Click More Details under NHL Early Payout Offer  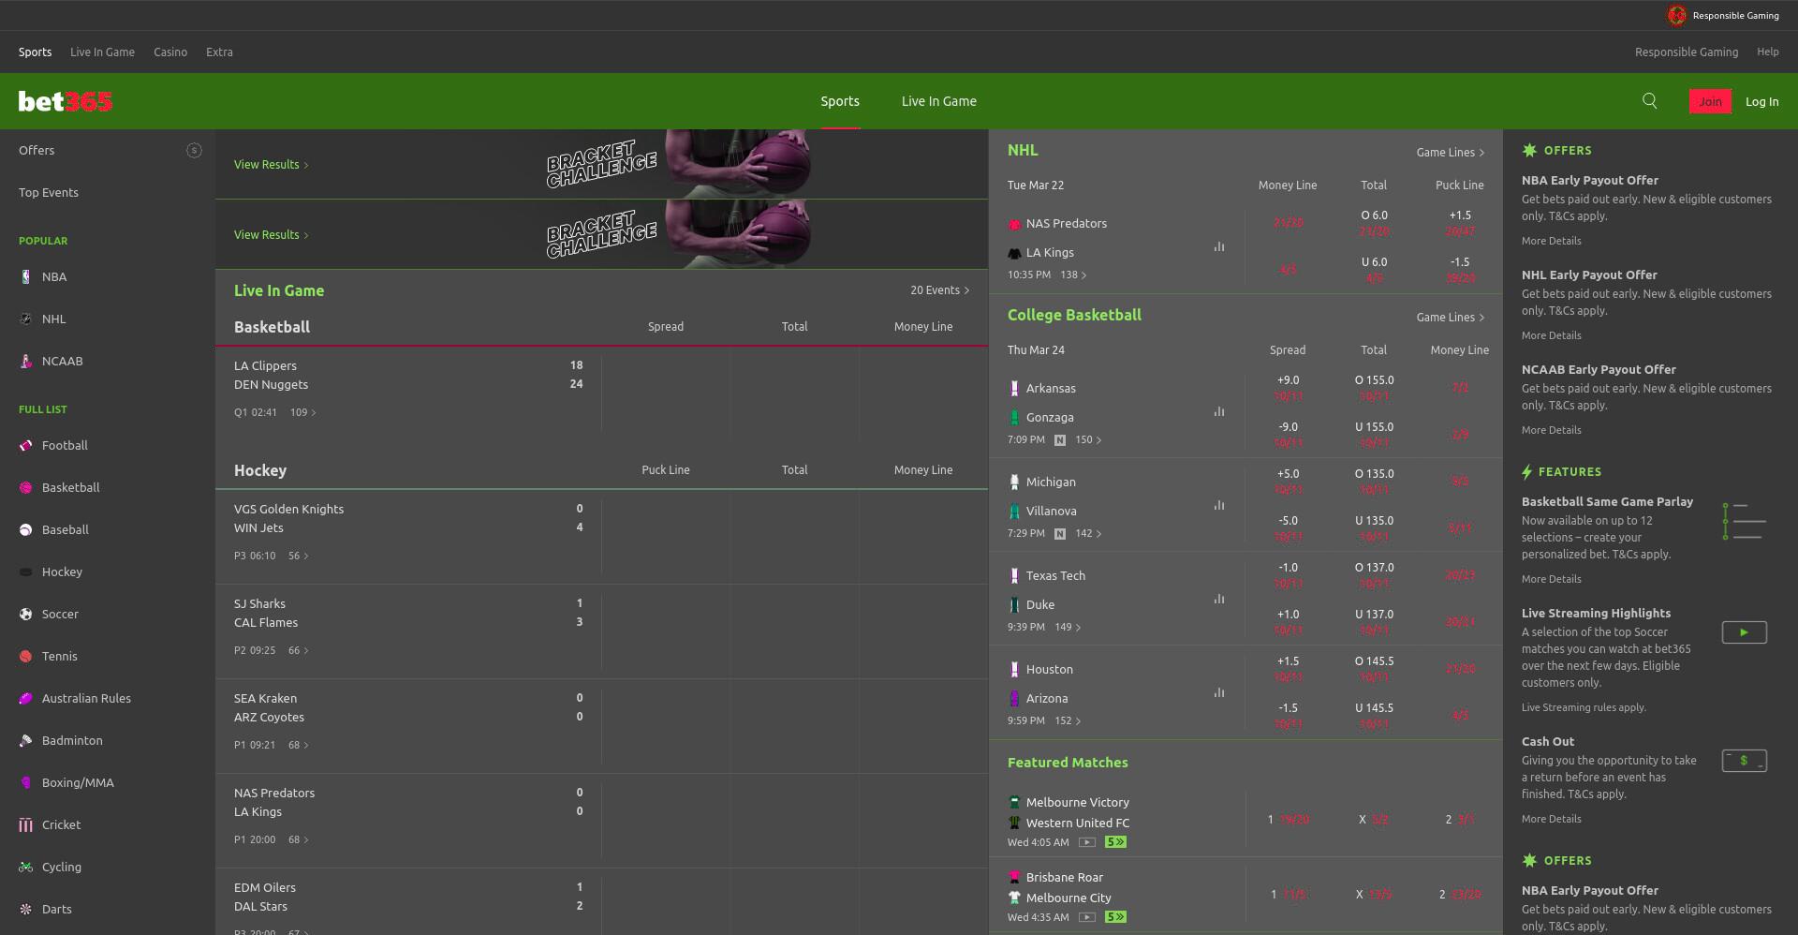tap(1551, 335)
